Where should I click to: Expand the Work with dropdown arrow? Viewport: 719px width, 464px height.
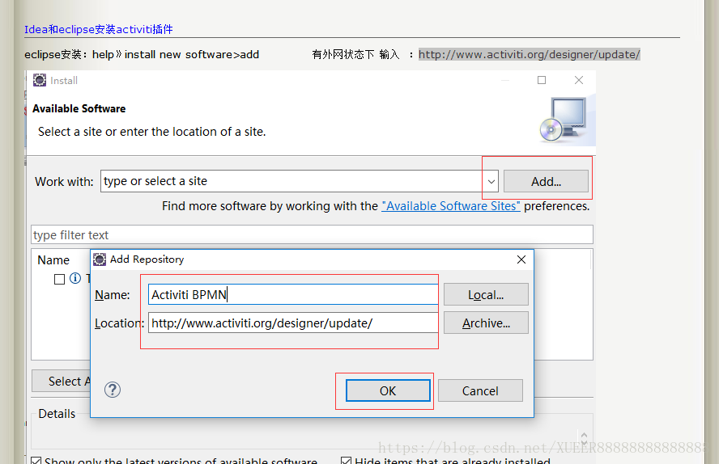click(x=491, y=182)
